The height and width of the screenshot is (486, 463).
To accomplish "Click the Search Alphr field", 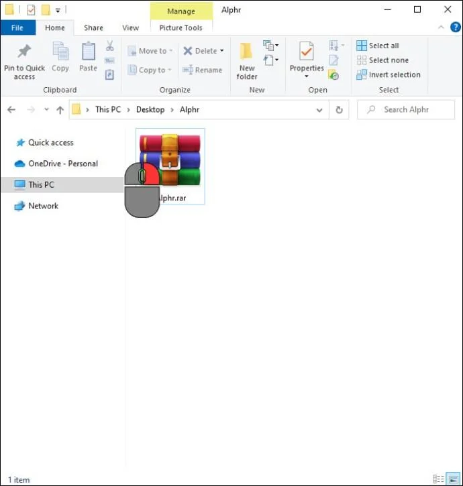I will tap(406, 110).
